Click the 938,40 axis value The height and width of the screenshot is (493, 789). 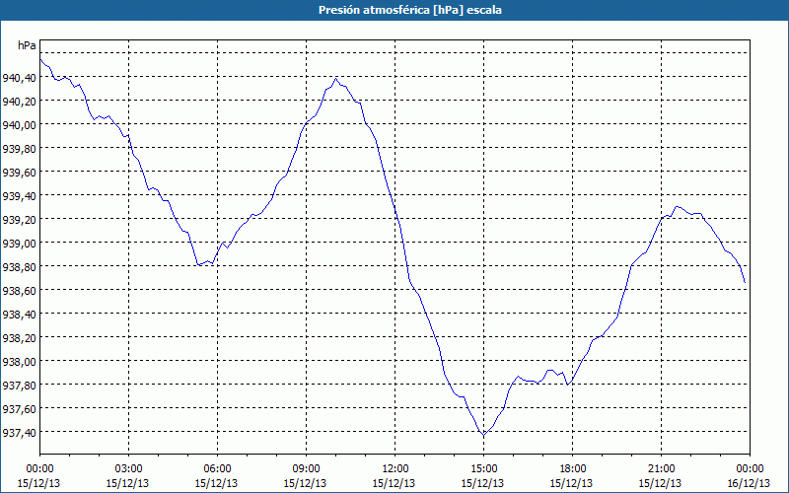click(x=19, y=314)
